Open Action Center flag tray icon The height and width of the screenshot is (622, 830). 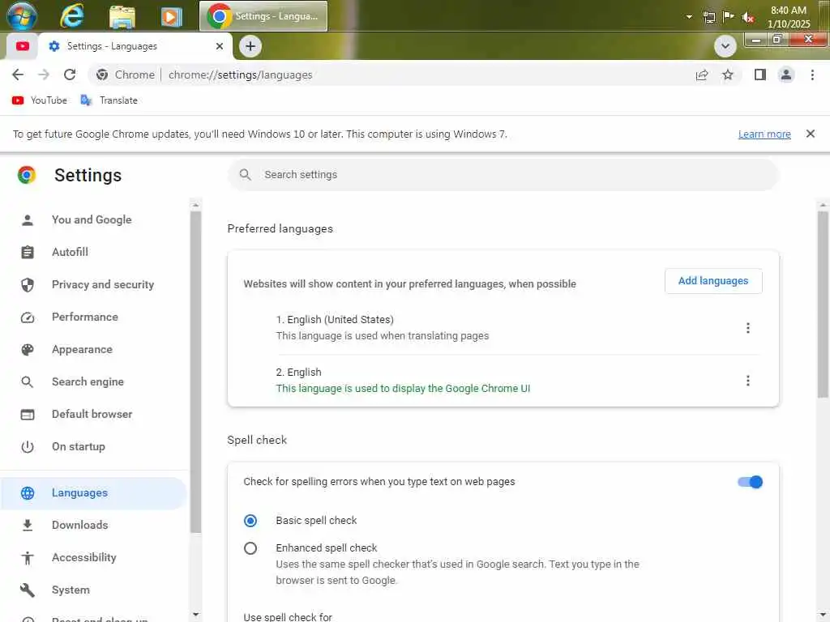[x=729, y=17]
